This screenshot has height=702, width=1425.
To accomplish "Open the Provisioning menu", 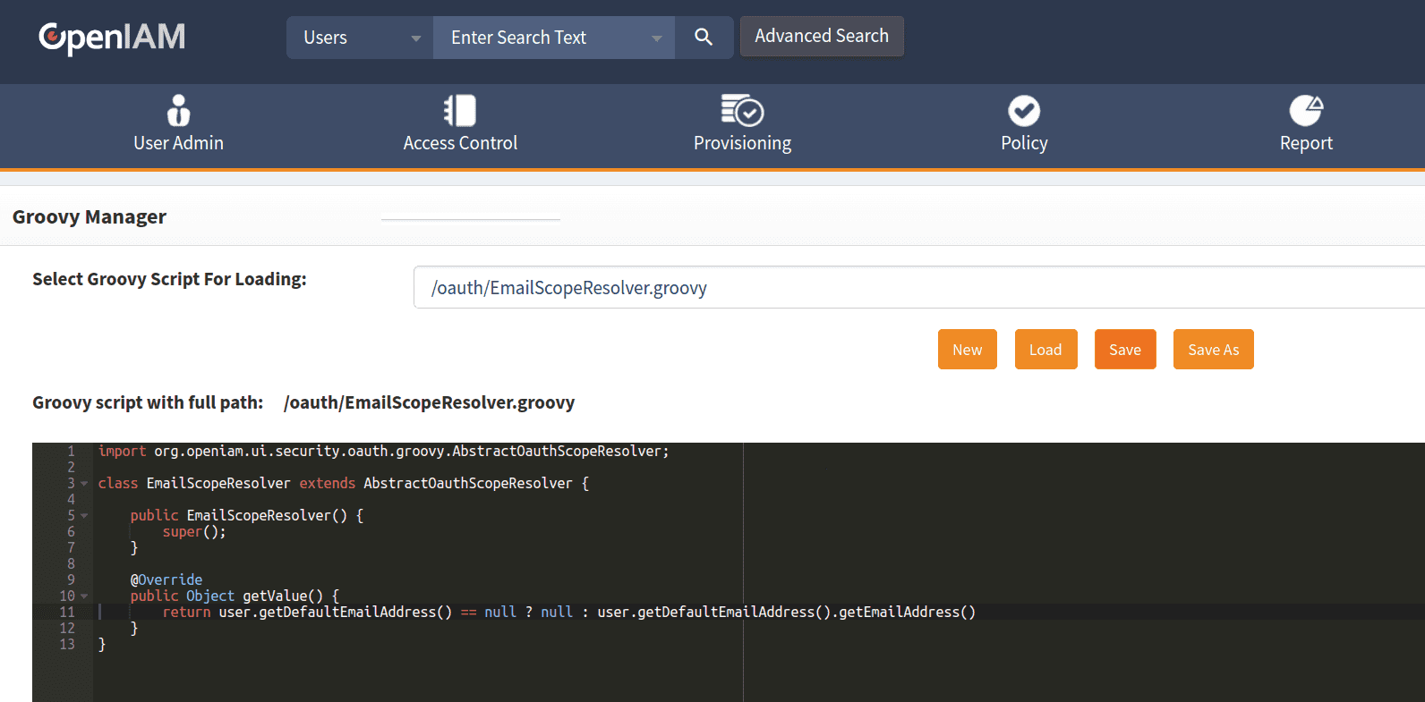I will click(742, 143).
